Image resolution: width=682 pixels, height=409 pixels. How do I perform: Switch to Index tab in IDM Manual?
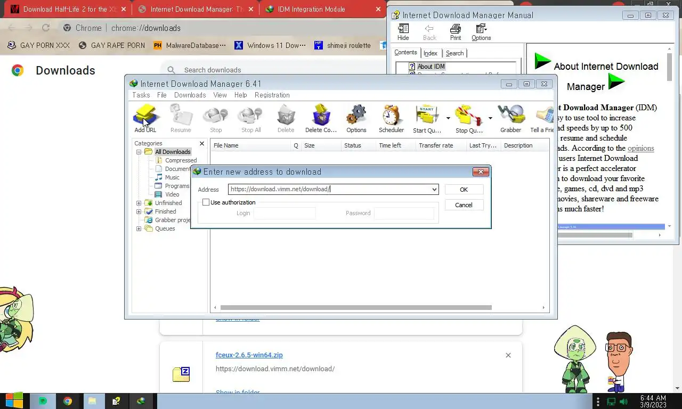(x=431, y=53)
